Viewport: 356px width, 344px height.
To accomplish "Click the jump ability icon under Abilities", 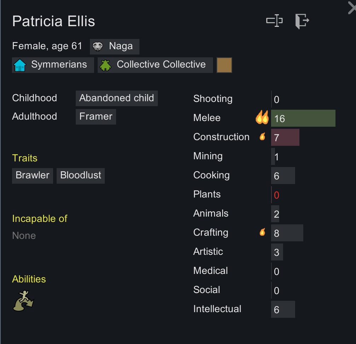I will 23,300.
